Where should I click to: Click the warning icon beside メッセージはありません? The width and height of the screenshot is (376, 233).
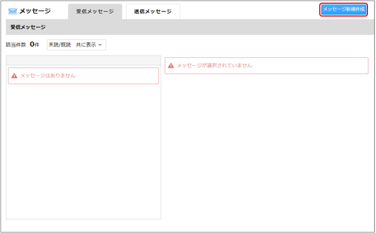pyautogui.click(x=14, y=76)
